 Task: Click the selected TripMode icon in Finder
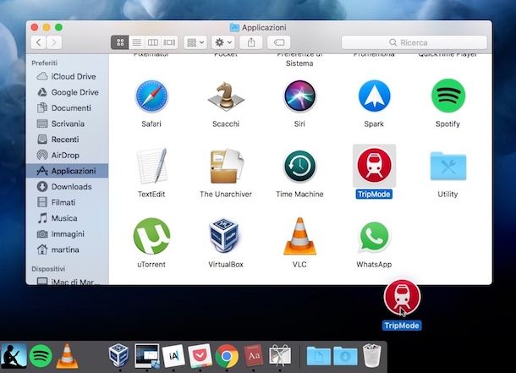(374, 166)
